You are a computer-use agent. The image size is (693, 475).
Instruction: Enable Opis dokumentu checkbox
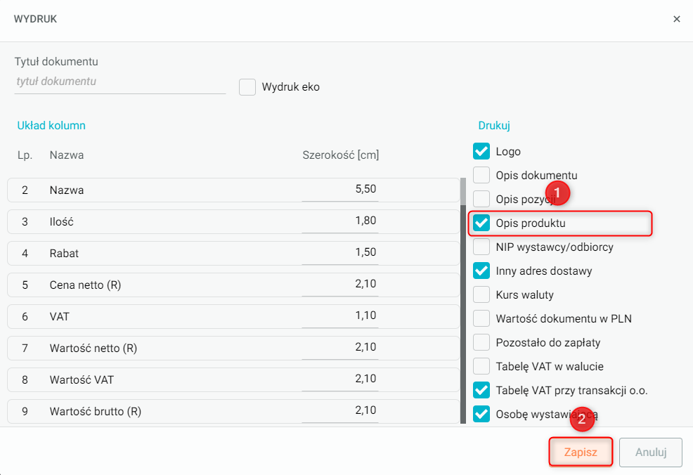[x=481, y=175]
